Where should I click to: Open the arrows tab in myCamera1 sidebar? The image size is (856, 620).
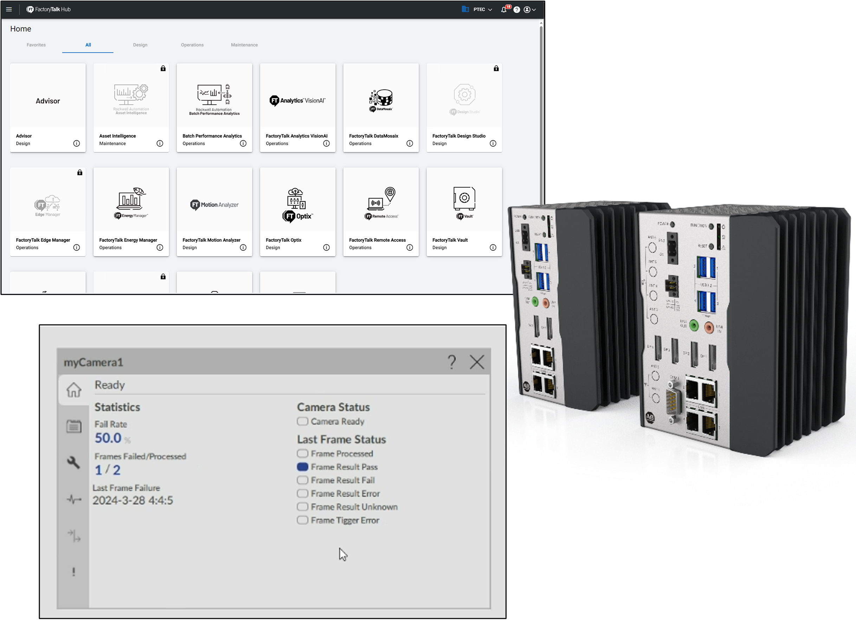coord(74,536)
